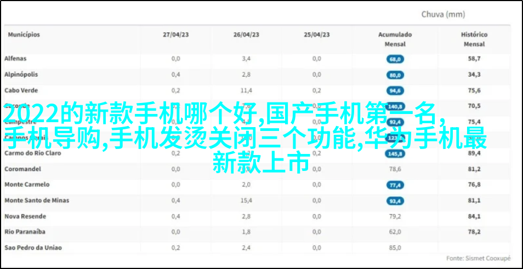Click the 76,8 historical value for Monte Carmelo
523x269 pixels.
[x=474, y=185]
